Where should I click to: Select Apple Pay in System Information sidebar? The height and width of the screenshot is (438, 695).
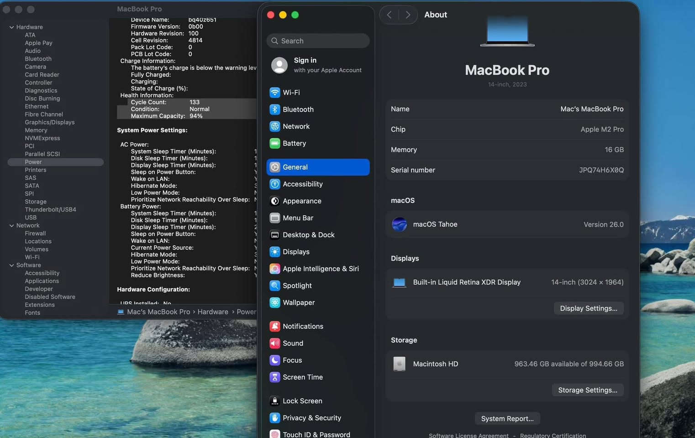pos(38,43)
